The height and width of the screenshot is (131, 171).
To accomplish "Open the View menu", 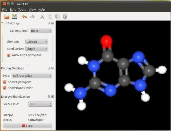I will (x=32, y=10).
